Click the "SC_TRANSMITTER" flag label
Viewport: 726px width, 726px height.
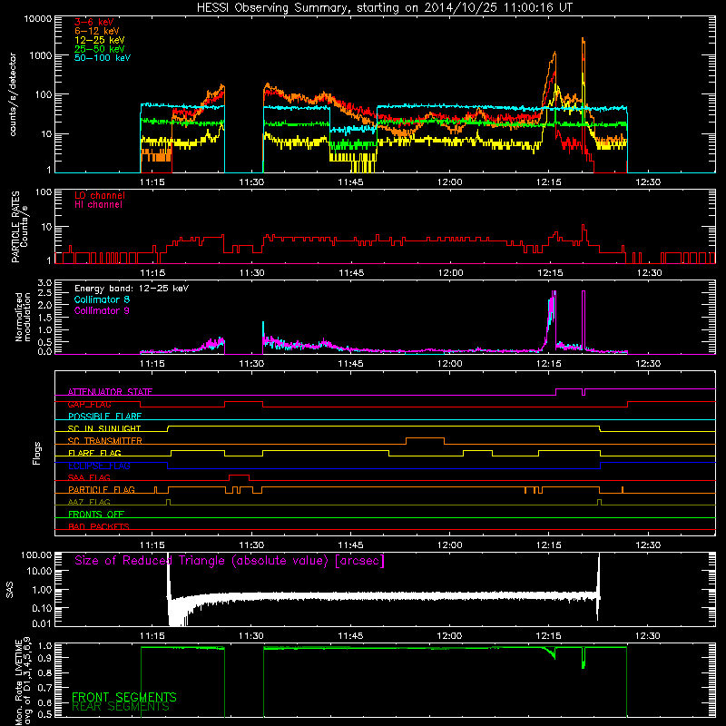105,441
